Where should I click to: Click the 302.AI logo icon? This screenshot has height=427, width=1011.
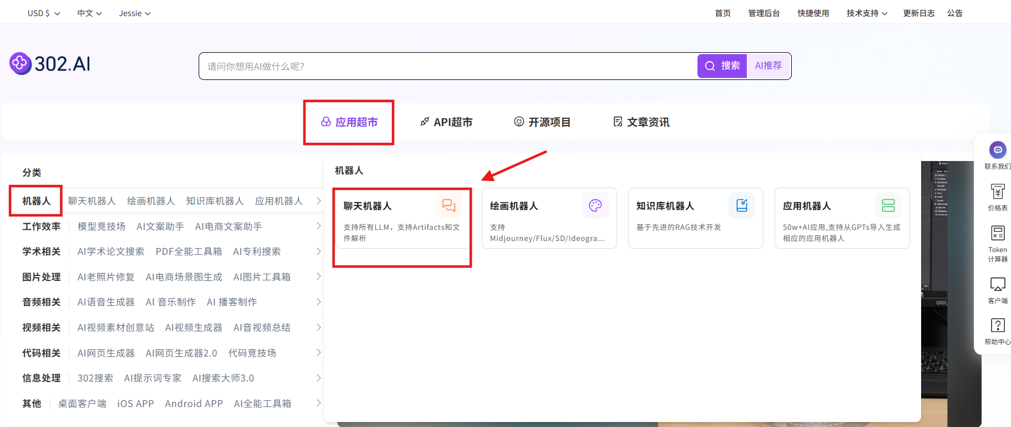(20, 64)
